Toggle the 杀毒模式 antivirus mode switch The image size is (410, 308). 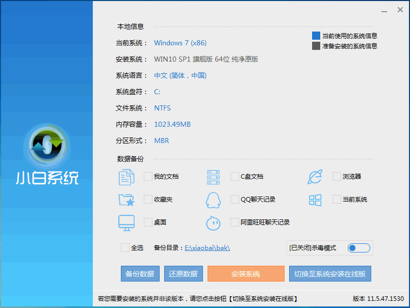tap(358, 248)
